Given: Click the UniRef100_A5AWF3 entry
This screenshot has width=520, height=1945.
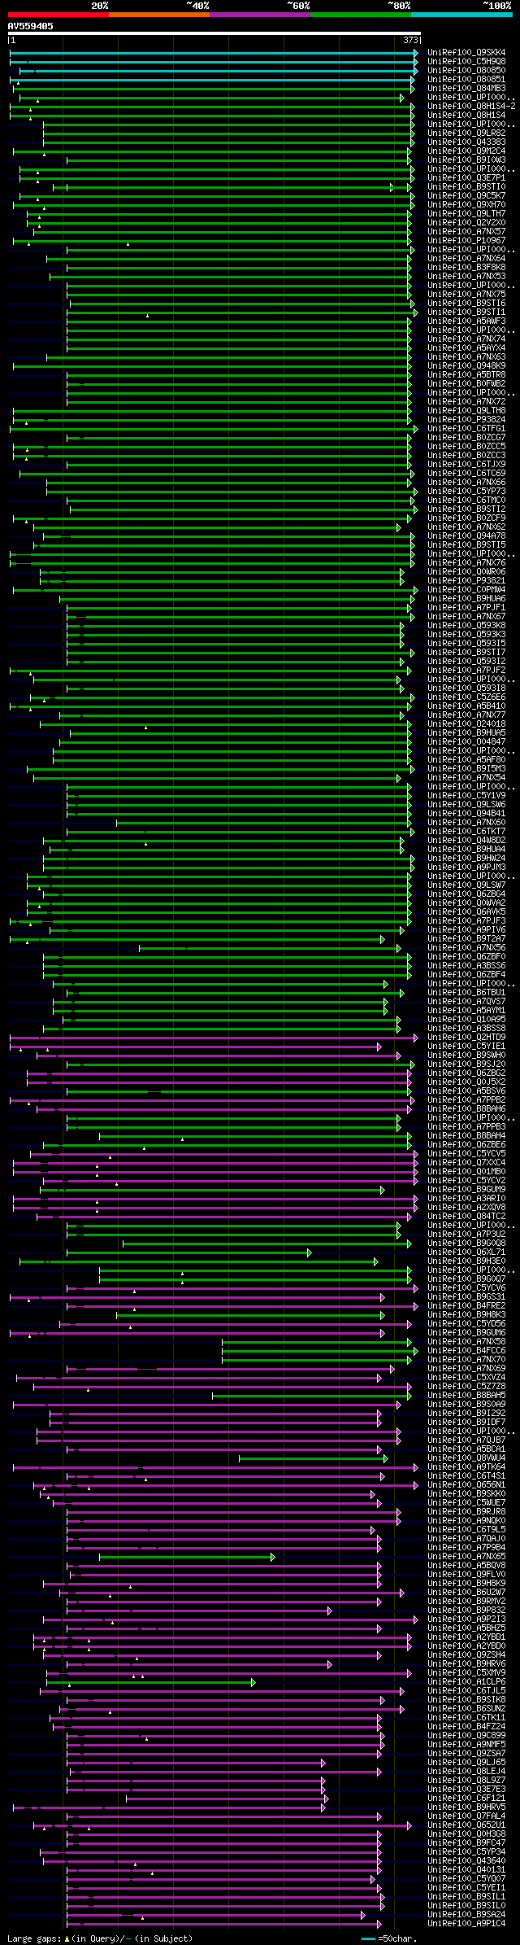Looking at the screenshot, I should 466,321.
